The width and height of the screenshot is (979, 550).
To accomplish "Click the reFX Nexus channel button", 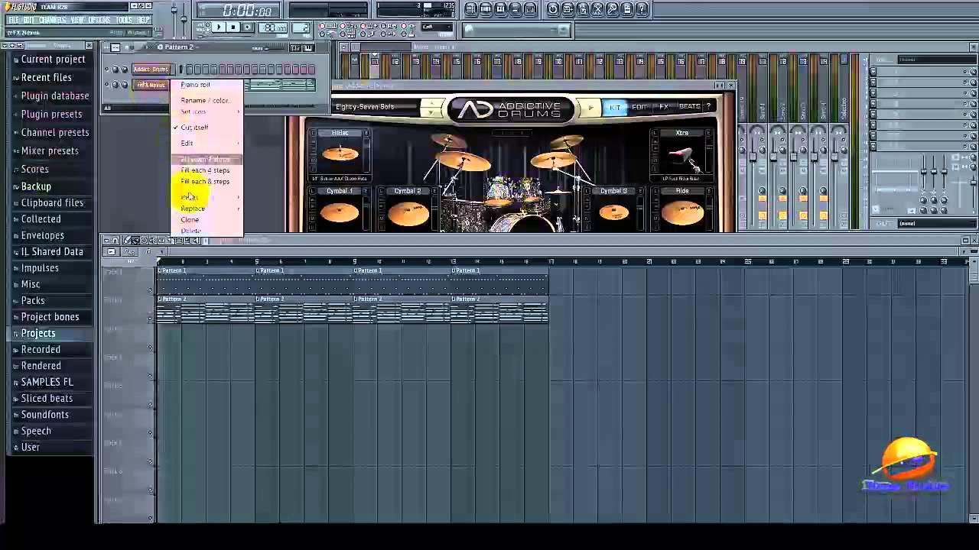I will [151, 84].
